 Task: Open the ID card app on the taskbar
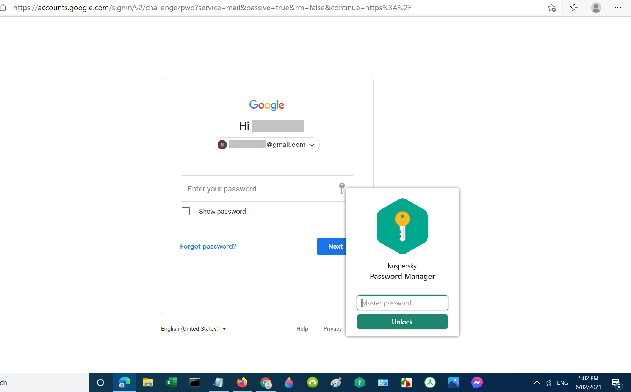pyautogui.click(x=383, y=383)
